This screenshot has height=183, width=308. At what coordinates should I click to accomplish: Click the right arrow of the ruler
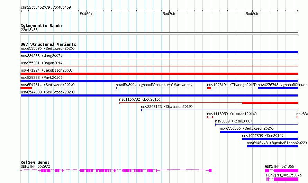click(x=297, y=11)
